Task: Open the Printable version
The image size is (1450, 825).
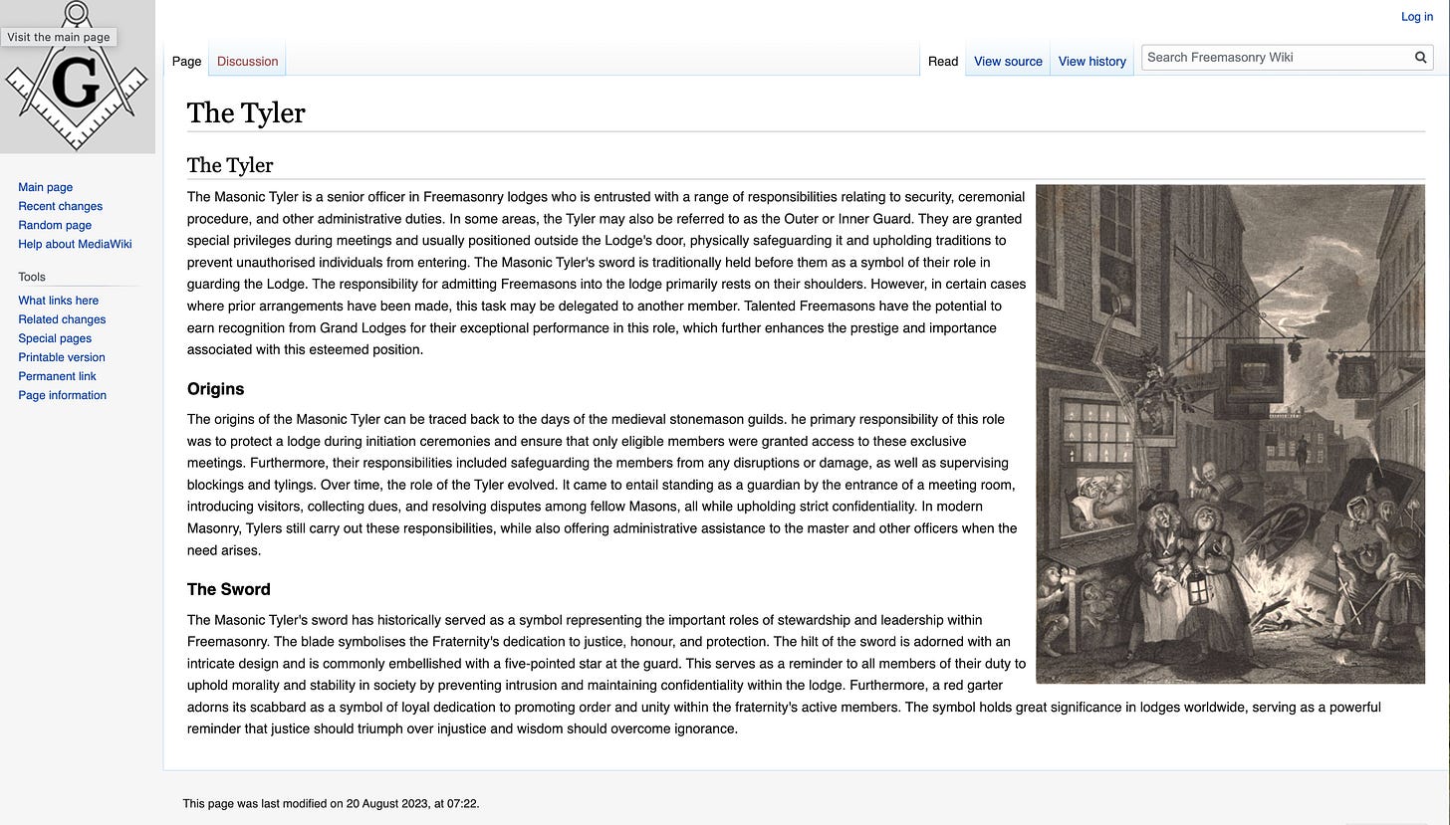Action: click(62, 357)
